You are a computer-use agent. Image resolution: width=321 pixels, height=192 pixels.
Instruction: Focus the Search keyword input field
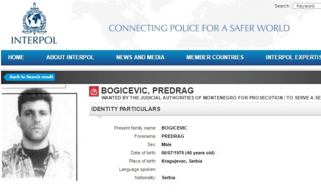pos(307,6)
